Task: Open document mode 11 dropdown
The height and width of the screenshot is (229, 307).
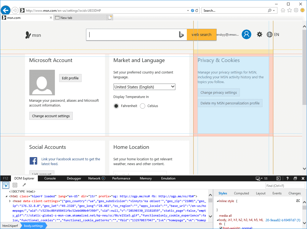Action: point(262,178)
